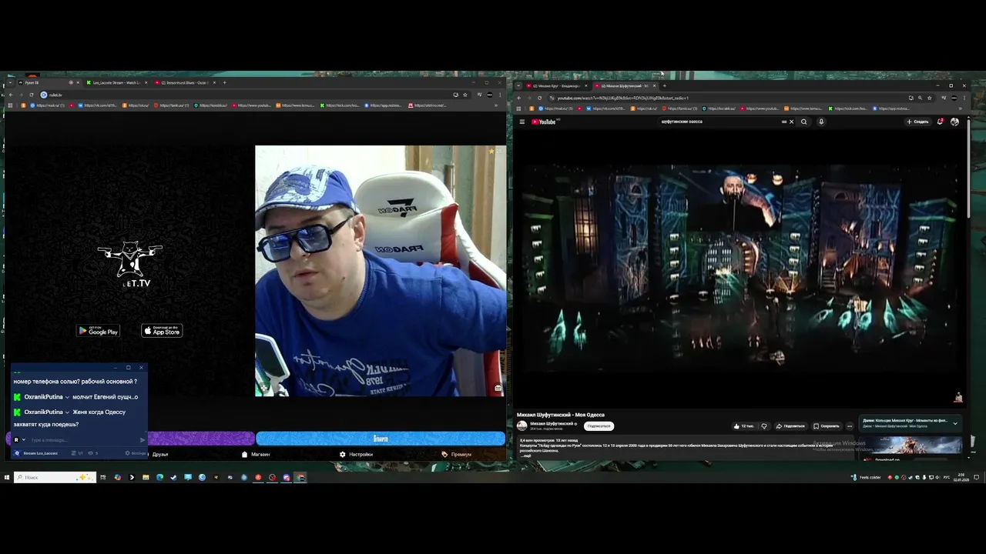Select the Михаил Шуфутинский tab
This screenshot has width=986, height=554.
coord(625,85)
